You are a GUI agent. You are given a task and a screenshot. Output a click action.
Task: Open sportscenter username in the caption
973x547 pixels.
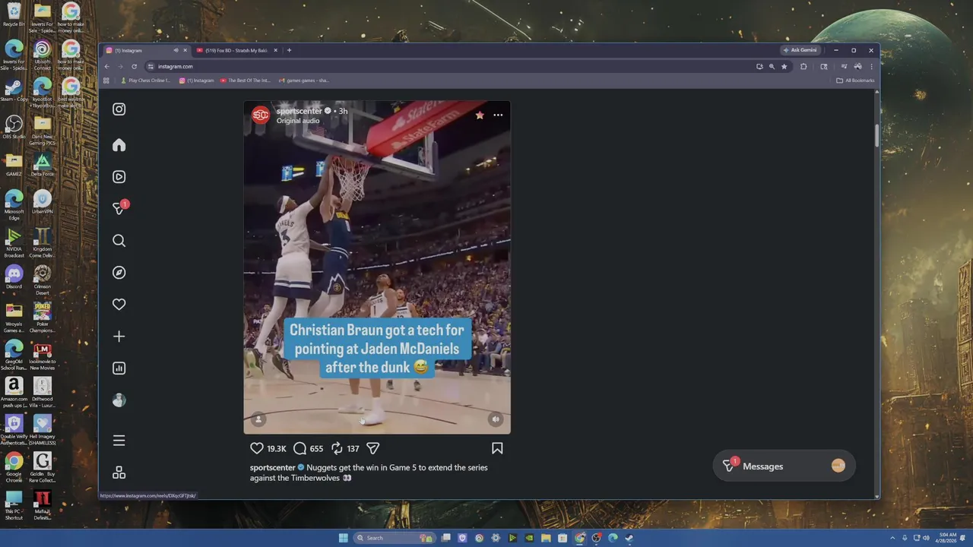[x=272, y=468]
